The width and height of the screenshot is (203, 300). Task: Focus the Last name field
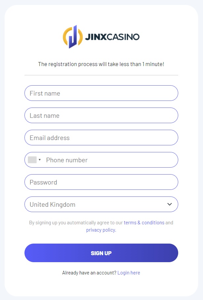[x=101, y=115]
